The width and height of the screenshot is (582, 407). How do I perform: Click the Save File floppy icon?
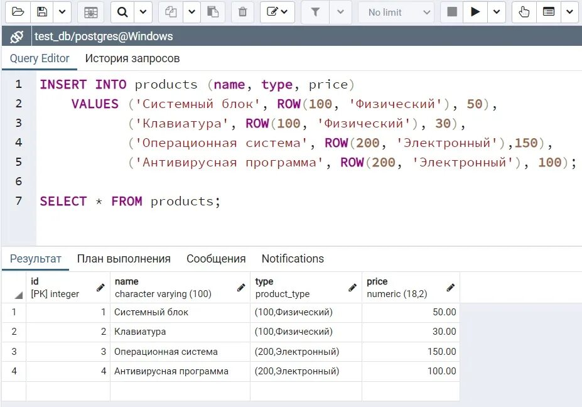click(x=41, y=12)
